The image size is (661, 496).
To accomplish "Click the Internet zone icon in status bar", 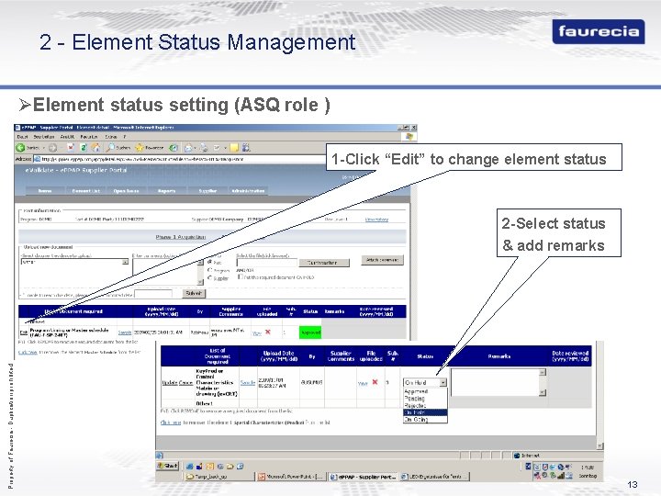I will (517, 456).
